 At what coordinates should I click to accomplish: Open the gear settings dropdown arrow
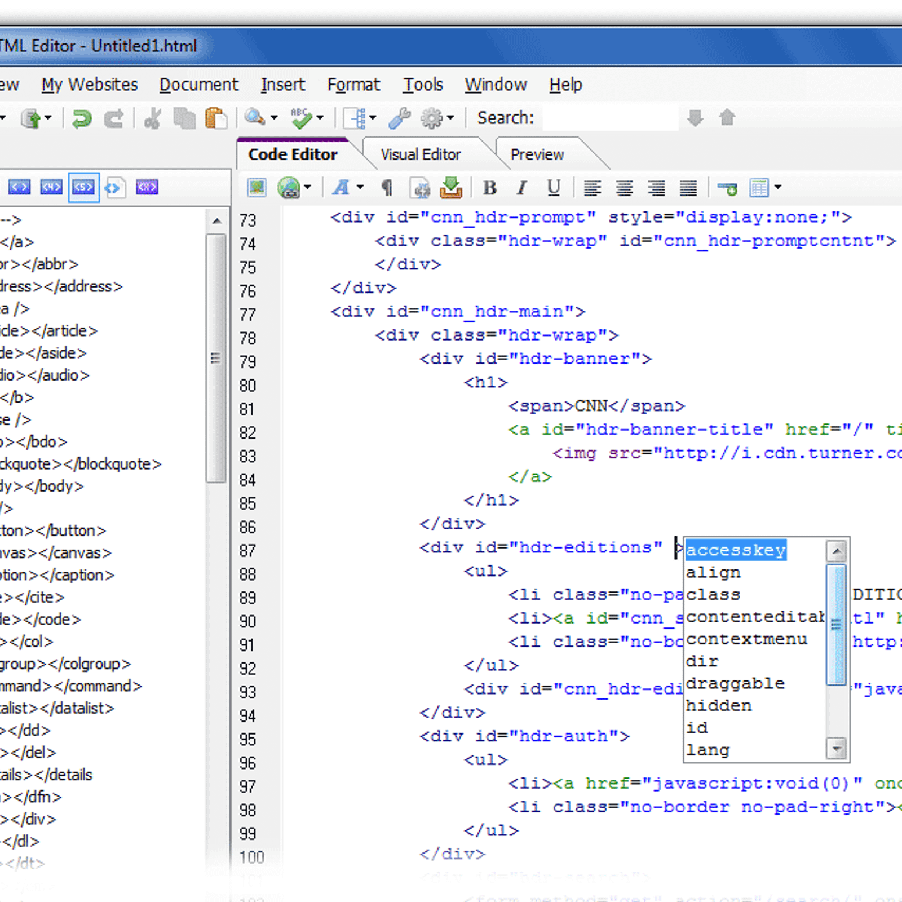click(450, 118)
